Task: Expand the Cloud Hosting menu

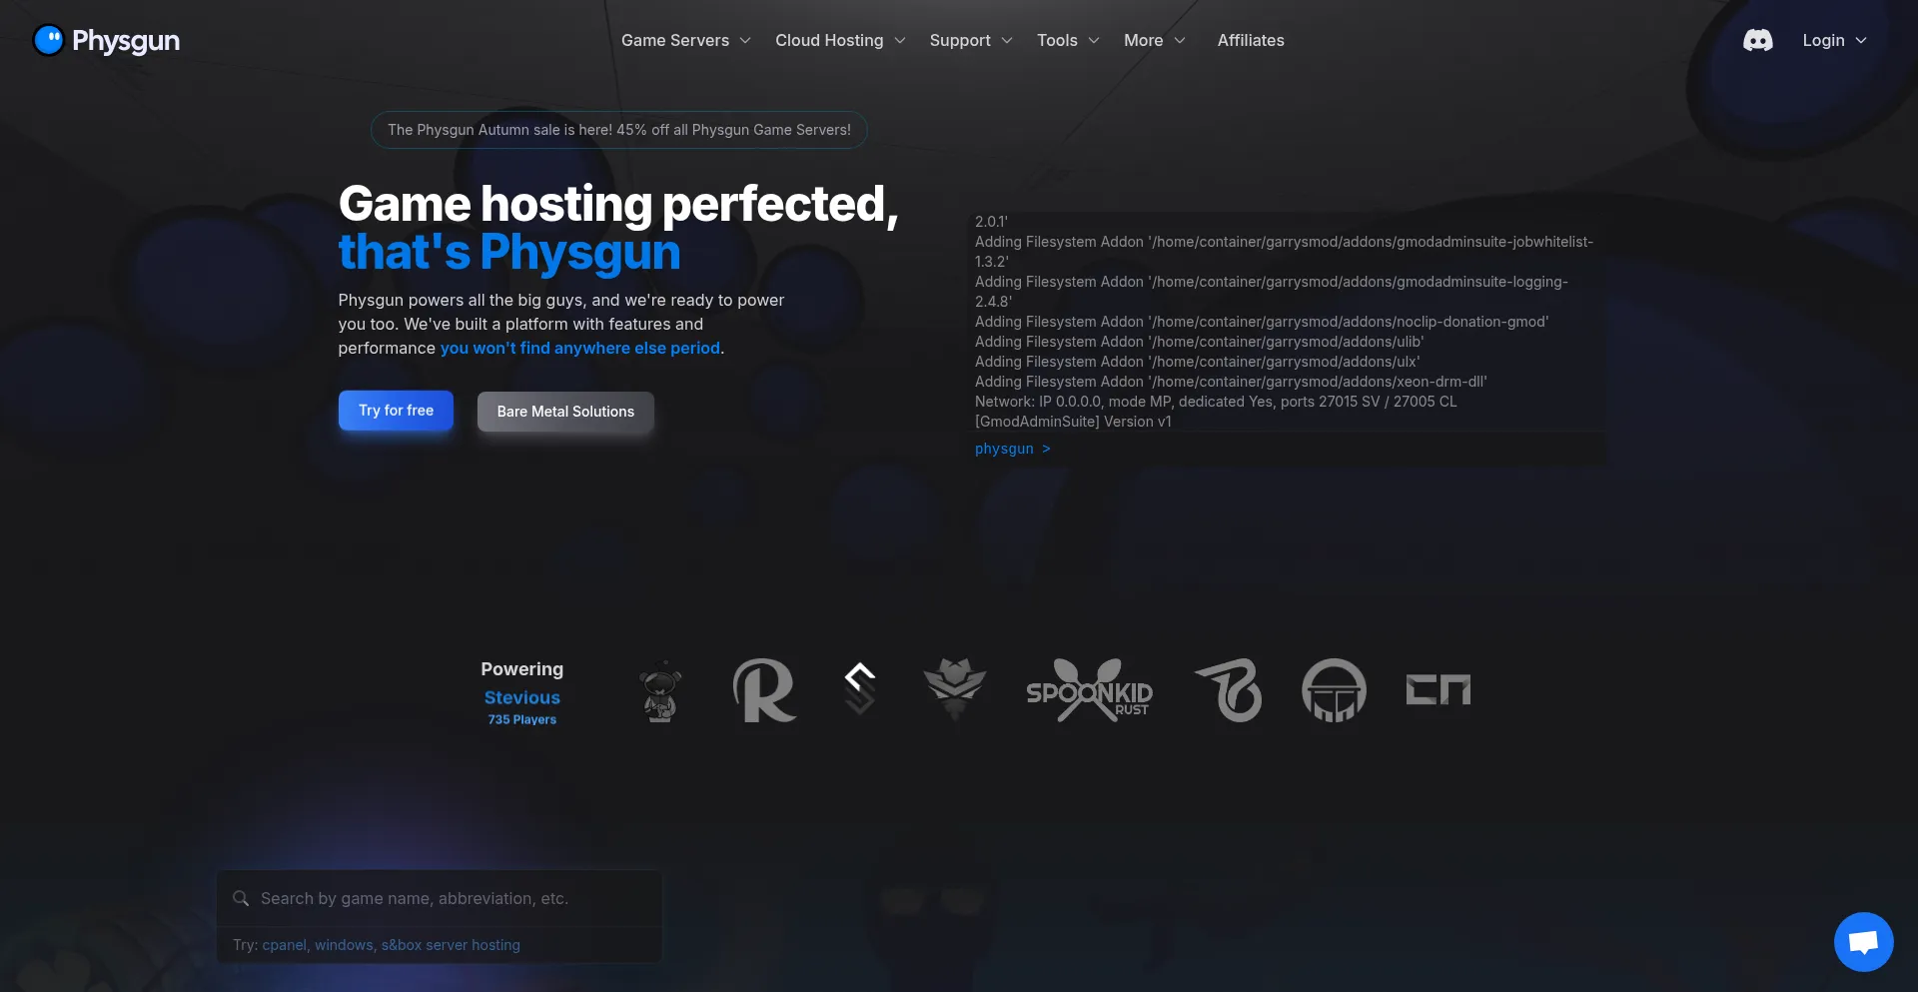Action: (x=840, y=40)
